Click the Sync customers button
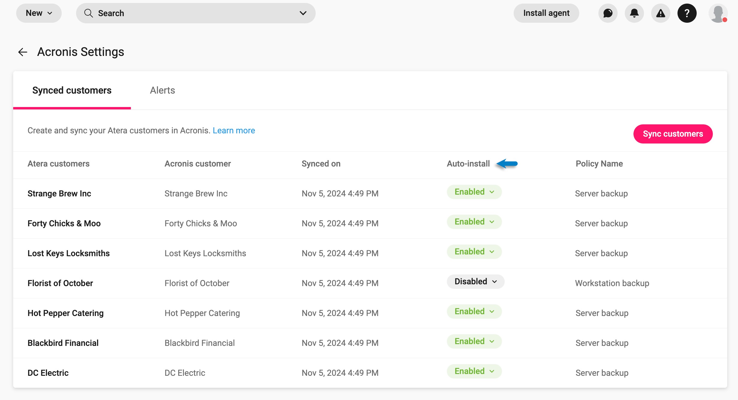 tap(673, 134)
